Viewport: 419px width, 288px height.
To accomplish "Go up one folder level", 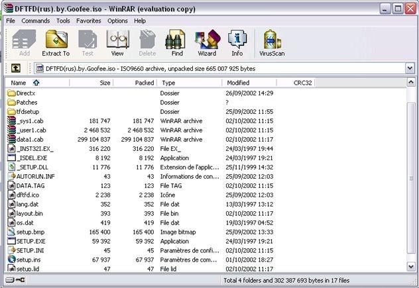I will coord(16,68).
